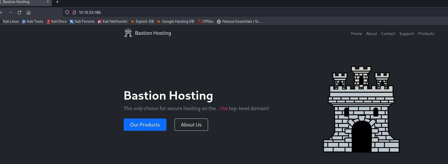Click the Bastion Hosting castle logo

[128, 33]
